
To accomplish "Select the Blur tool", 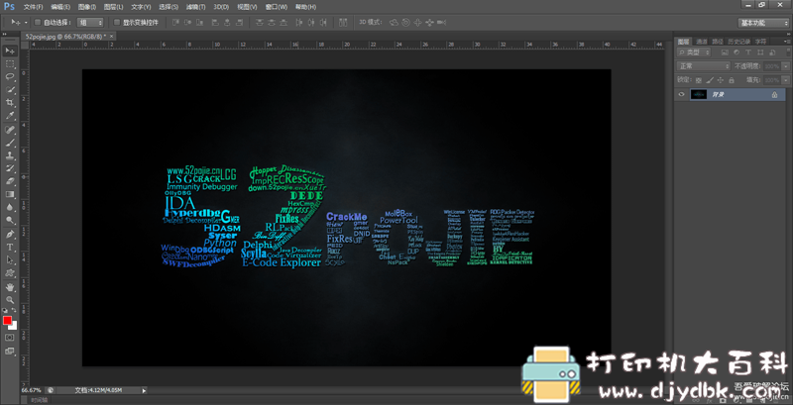I will tap(10, 208).
